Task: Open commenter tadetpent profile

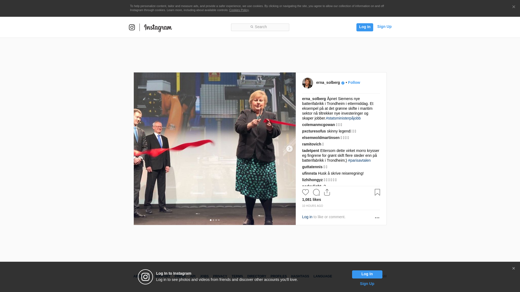Action: point(310,151)
